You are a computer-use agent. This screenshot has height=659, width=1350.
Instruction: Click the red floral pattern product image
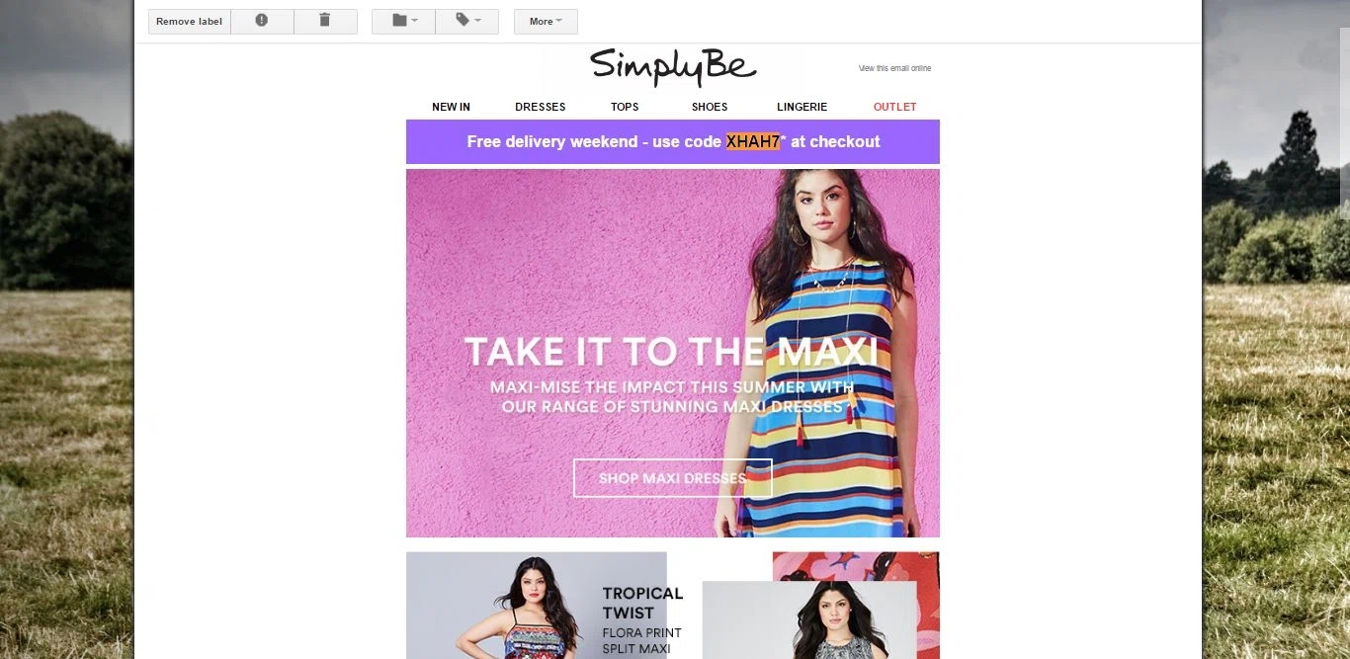(856, 566)
